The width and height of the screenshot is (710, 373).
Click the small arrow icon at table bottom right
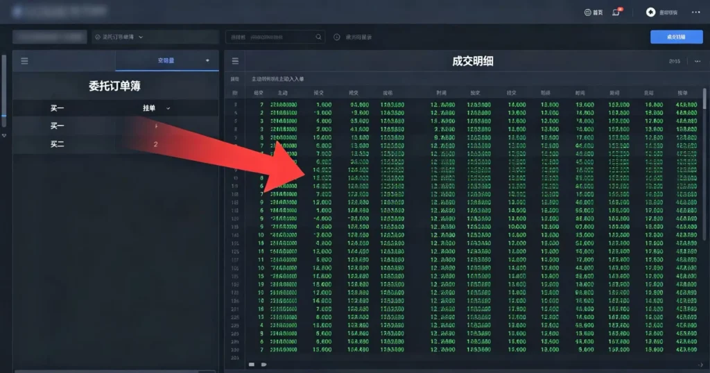click(700, 365)
